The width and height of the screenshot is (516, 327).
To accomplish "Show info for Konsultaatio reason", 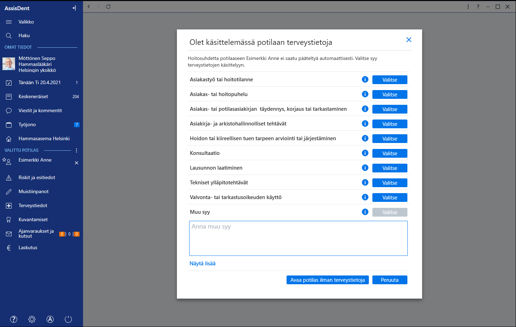I will [365, 153].
